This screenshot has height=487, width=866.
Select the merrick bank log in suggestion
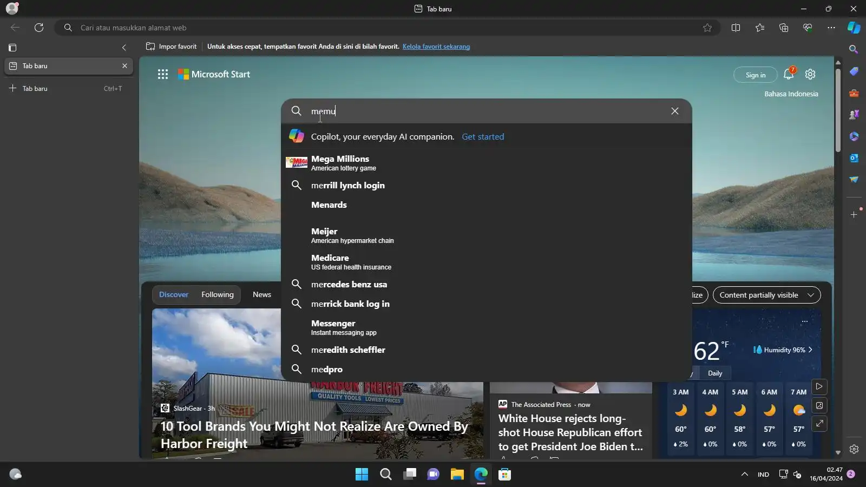(x=486, y=304)
